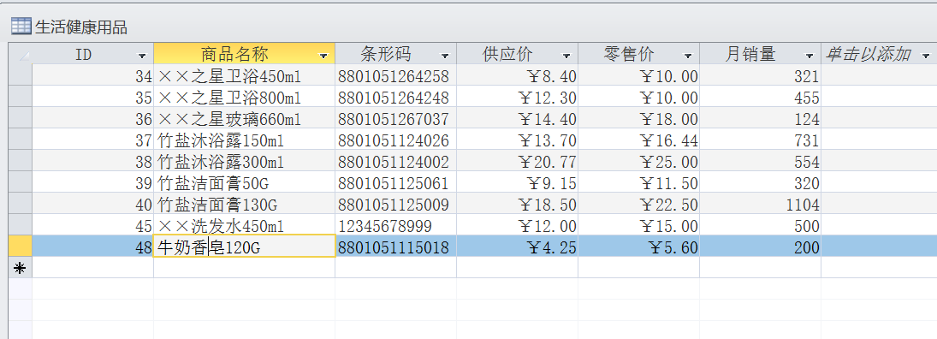Select the 月销量 column header
This screenshot has width=937, height=339.
pos(760,54)
